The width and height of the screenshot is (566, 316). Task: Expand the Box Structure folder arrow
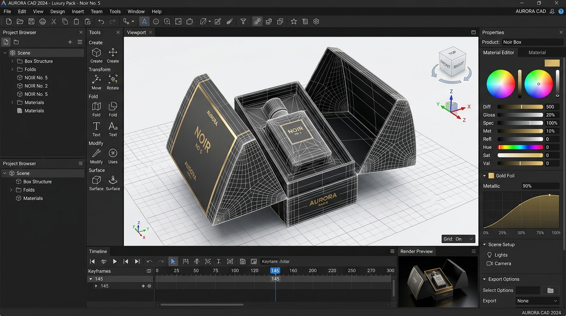(x=12, y=61)
